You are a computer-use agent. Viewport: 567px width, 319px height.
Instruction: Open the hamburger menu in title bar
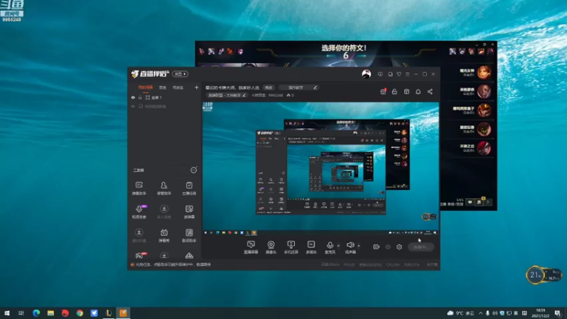[408, 74]
